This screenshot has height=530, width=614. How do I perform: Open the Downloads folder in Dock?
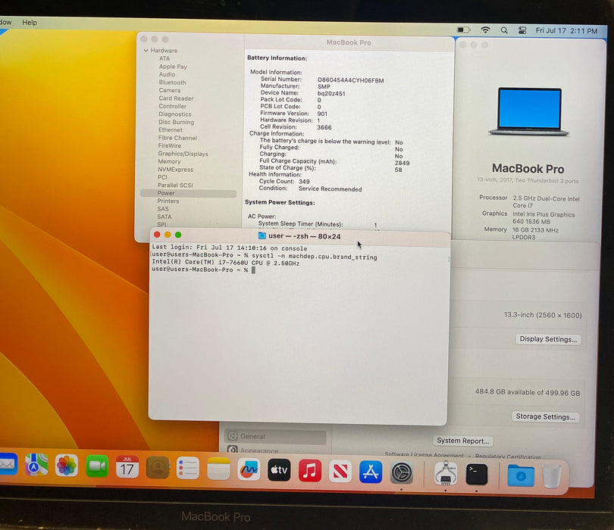(x=521, y=475)
